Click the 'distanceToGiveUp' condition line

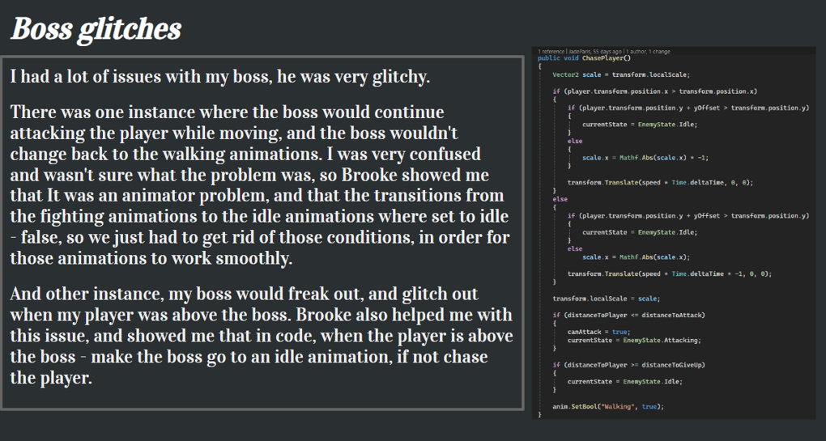[628, 365]
